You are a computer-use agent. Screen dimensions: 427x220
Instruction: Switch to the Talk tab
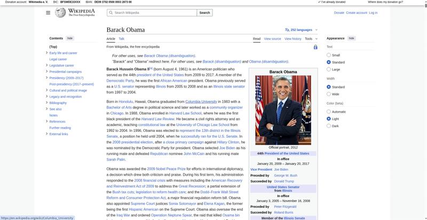121,39
